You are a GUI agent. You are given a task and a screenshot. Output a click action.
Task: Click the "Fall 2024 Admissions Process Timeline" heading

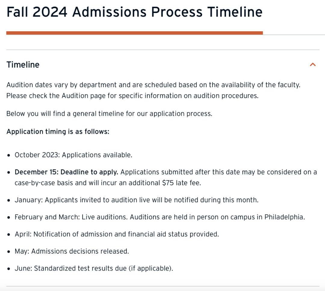coord(134,12)
